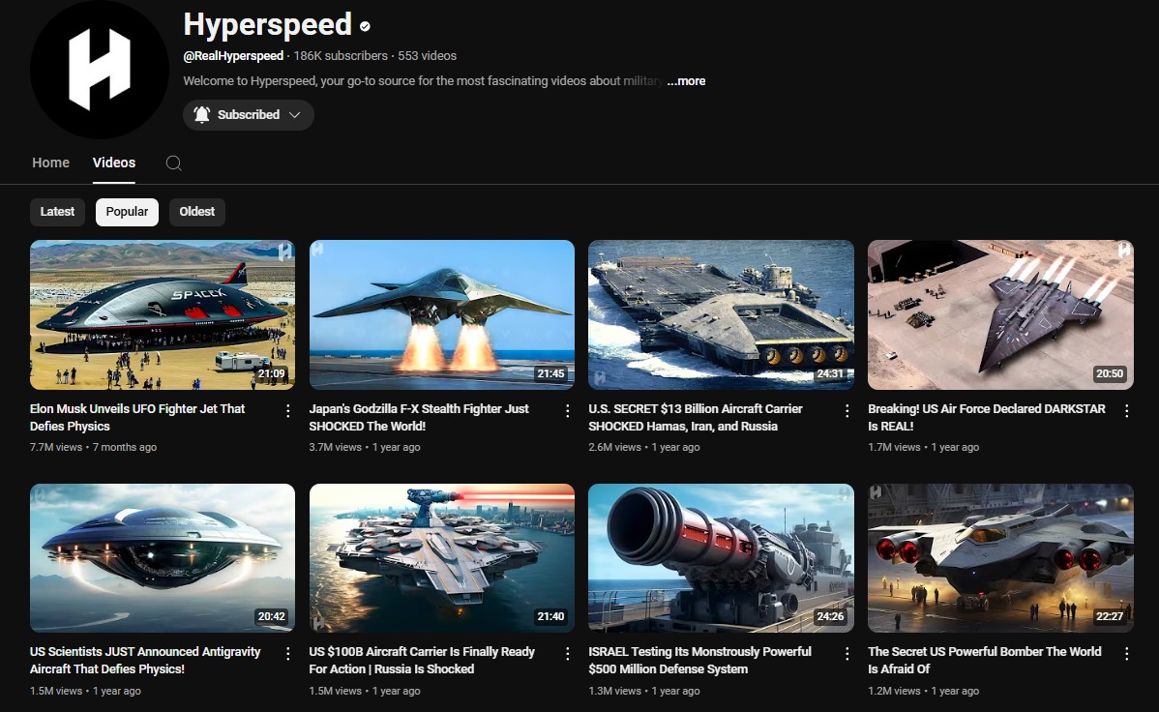The height and width of the screenshot is (712, 1159).
Task: Open the Antigravity Aircraft video thumbnail
Action: click(x=162, y=558)
